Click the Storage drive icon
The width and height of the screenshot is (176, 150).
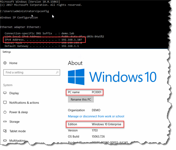click(5, 122)
